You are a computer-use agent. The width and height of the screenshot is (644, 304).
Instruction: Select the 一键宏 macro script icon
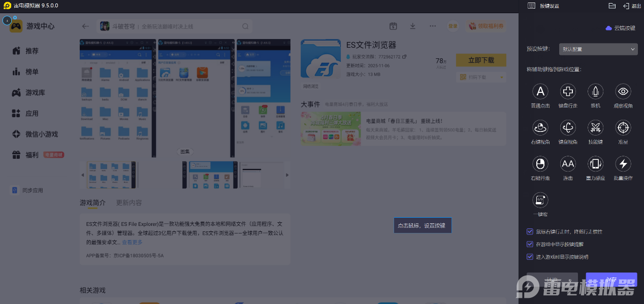[540, 199]
